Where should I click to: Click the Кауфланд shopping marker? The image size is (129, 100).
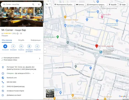(x=87, y=20)
